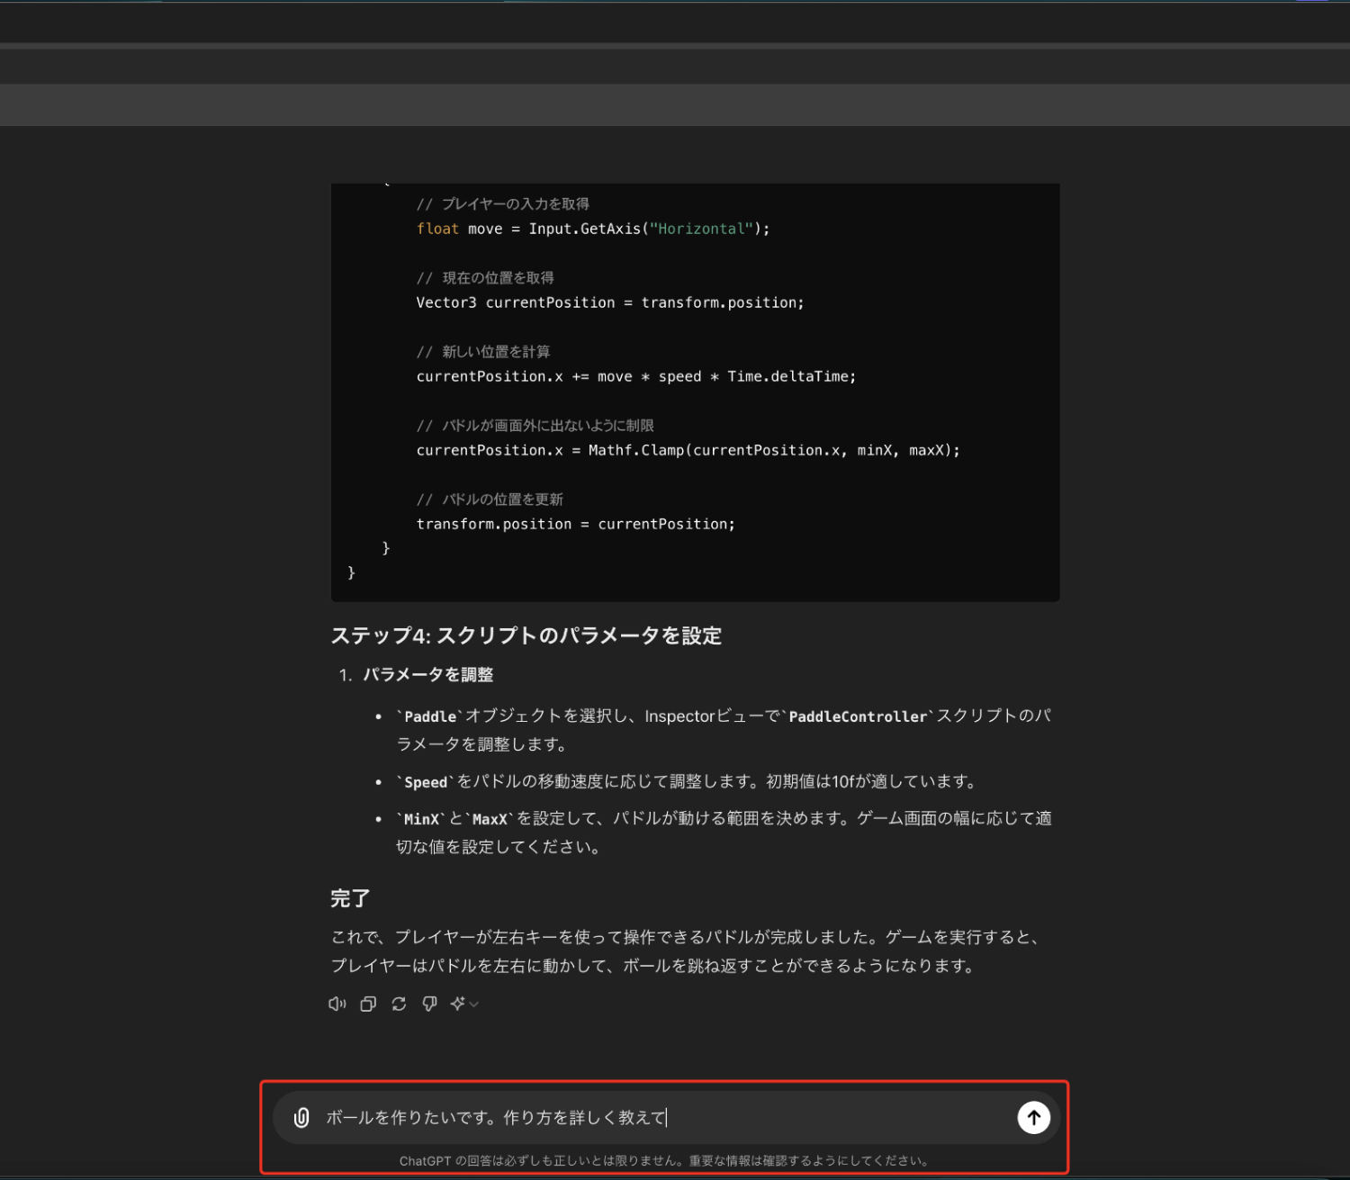The height and width of the screenshot is (1180, 1350).
Task: Click the heading ステップ4: スクリプトのパラメータを設定
Action: [526, 635]
